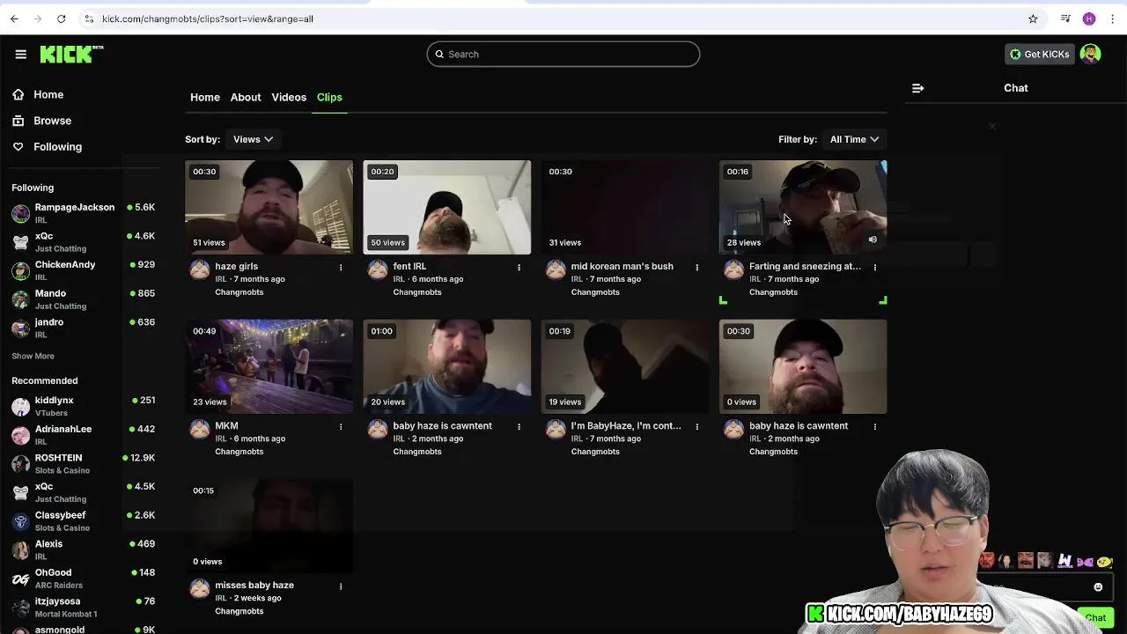The image size is (1127, 634).
Task: Collapse chat panel with arrow icon
Action: tap(917, 88)
